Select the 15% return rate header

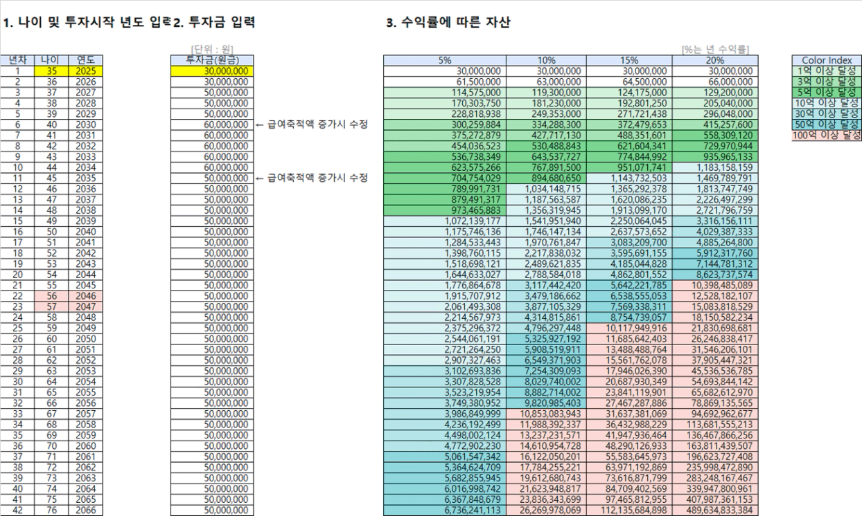[629, 60]
